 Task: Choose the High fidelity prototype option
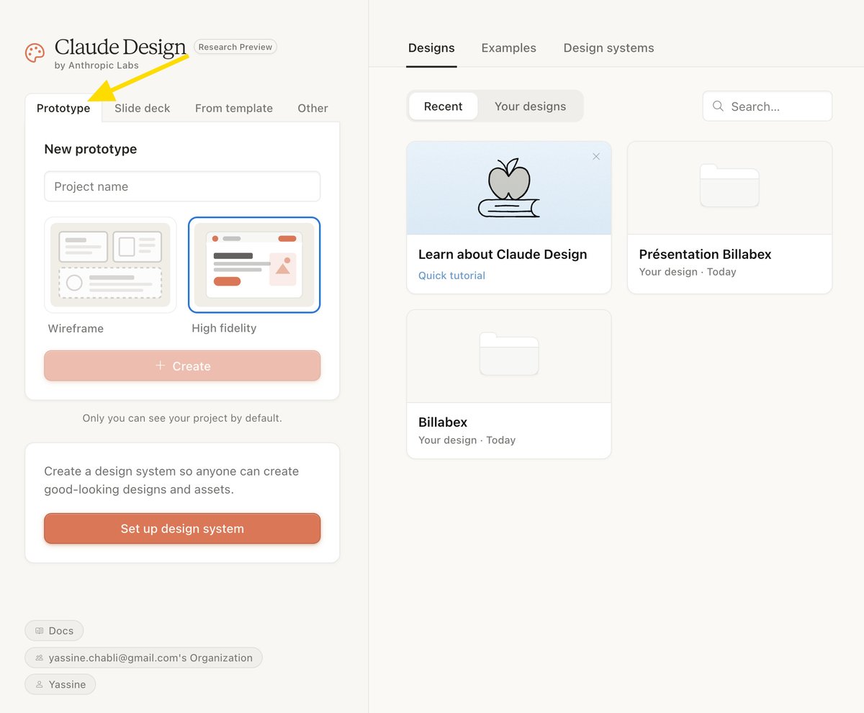click(x=254, y=265)
